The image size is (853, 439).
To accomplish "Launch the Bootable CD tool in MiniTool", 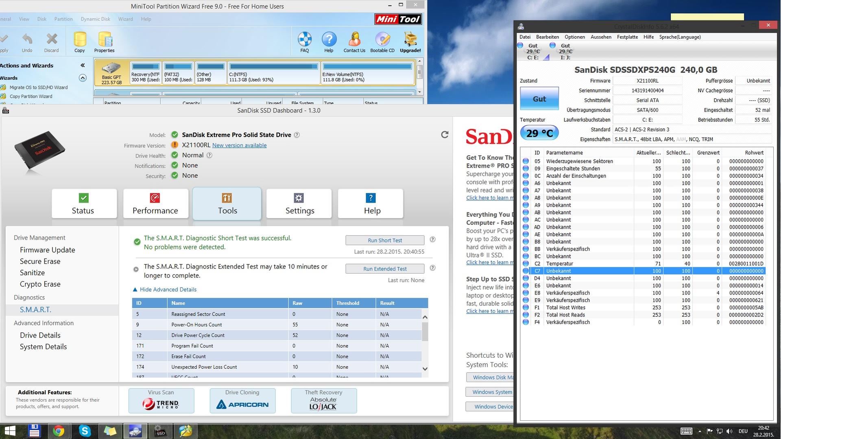I will 382,42.
